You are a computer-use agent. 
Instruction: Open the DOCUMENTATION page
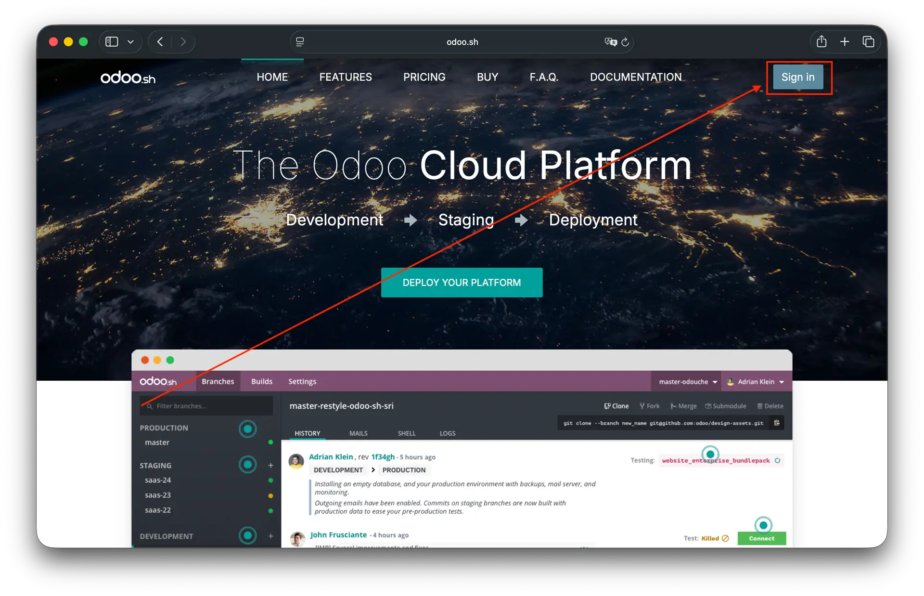(636, 77)
